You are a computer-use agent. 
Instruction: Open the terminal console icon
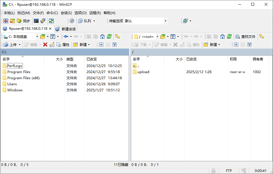click(36, 21)
